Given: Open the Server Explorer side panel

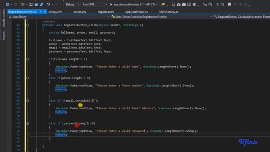Looking at the screenshot, I should coord(4,18).
